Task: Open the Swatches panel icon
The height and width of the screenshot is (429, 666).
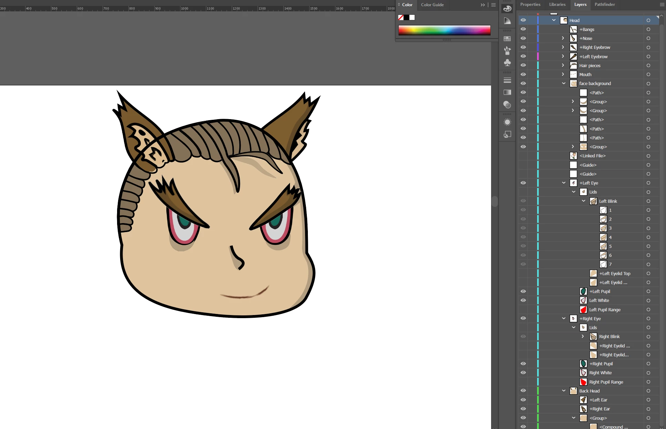Action: coord(507,39)
